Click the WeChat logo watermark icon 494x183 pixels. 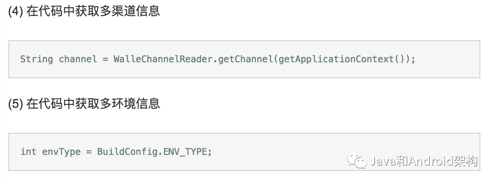click(359, 161)
